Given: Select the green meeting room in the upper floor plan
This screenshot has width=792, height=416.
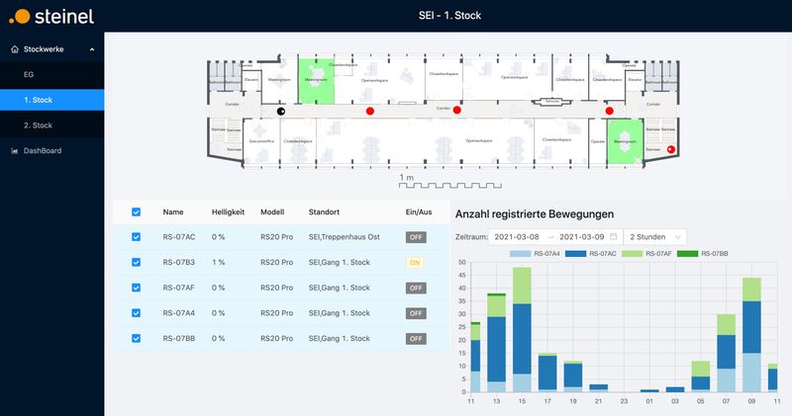Looking at the screenshot, I should click(x=316, y=81).
